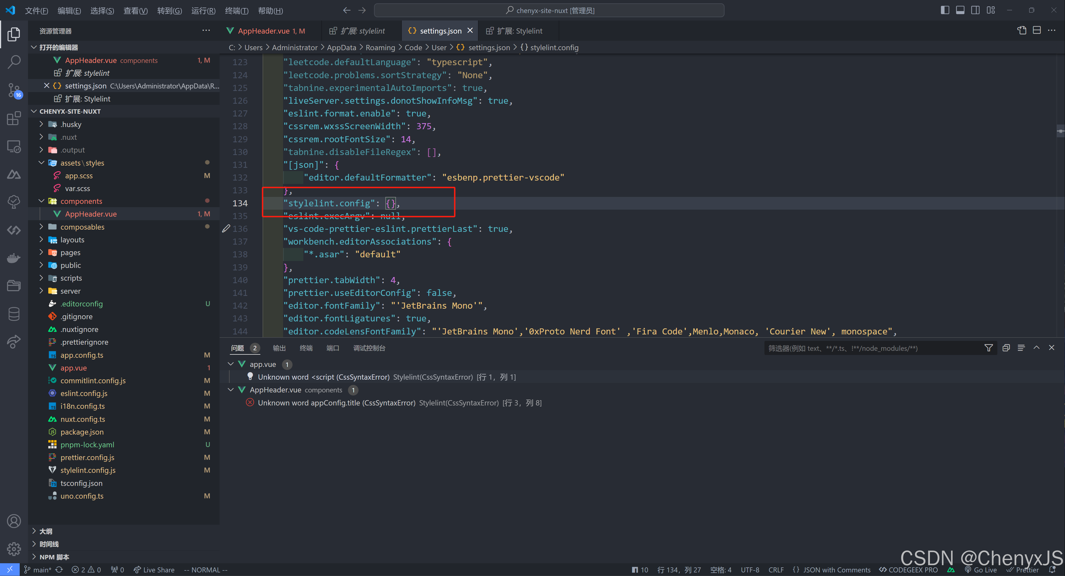This screenshot has width=1065, height=576.
Task: Click the main* branch indicator
Action: pos(41,569)
